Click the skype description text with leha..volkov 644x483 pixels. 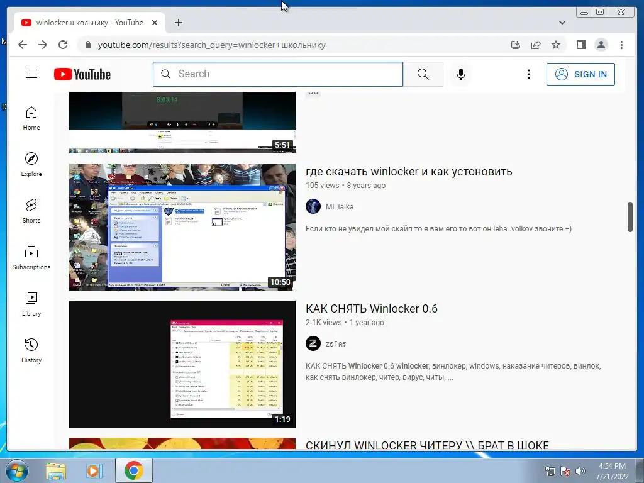(x=438, y=229)
